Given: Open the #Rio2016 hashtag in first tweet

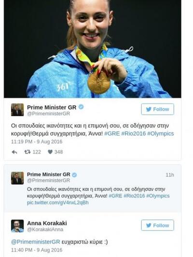Looking at the screenshot, I should [x=134, y=134].
